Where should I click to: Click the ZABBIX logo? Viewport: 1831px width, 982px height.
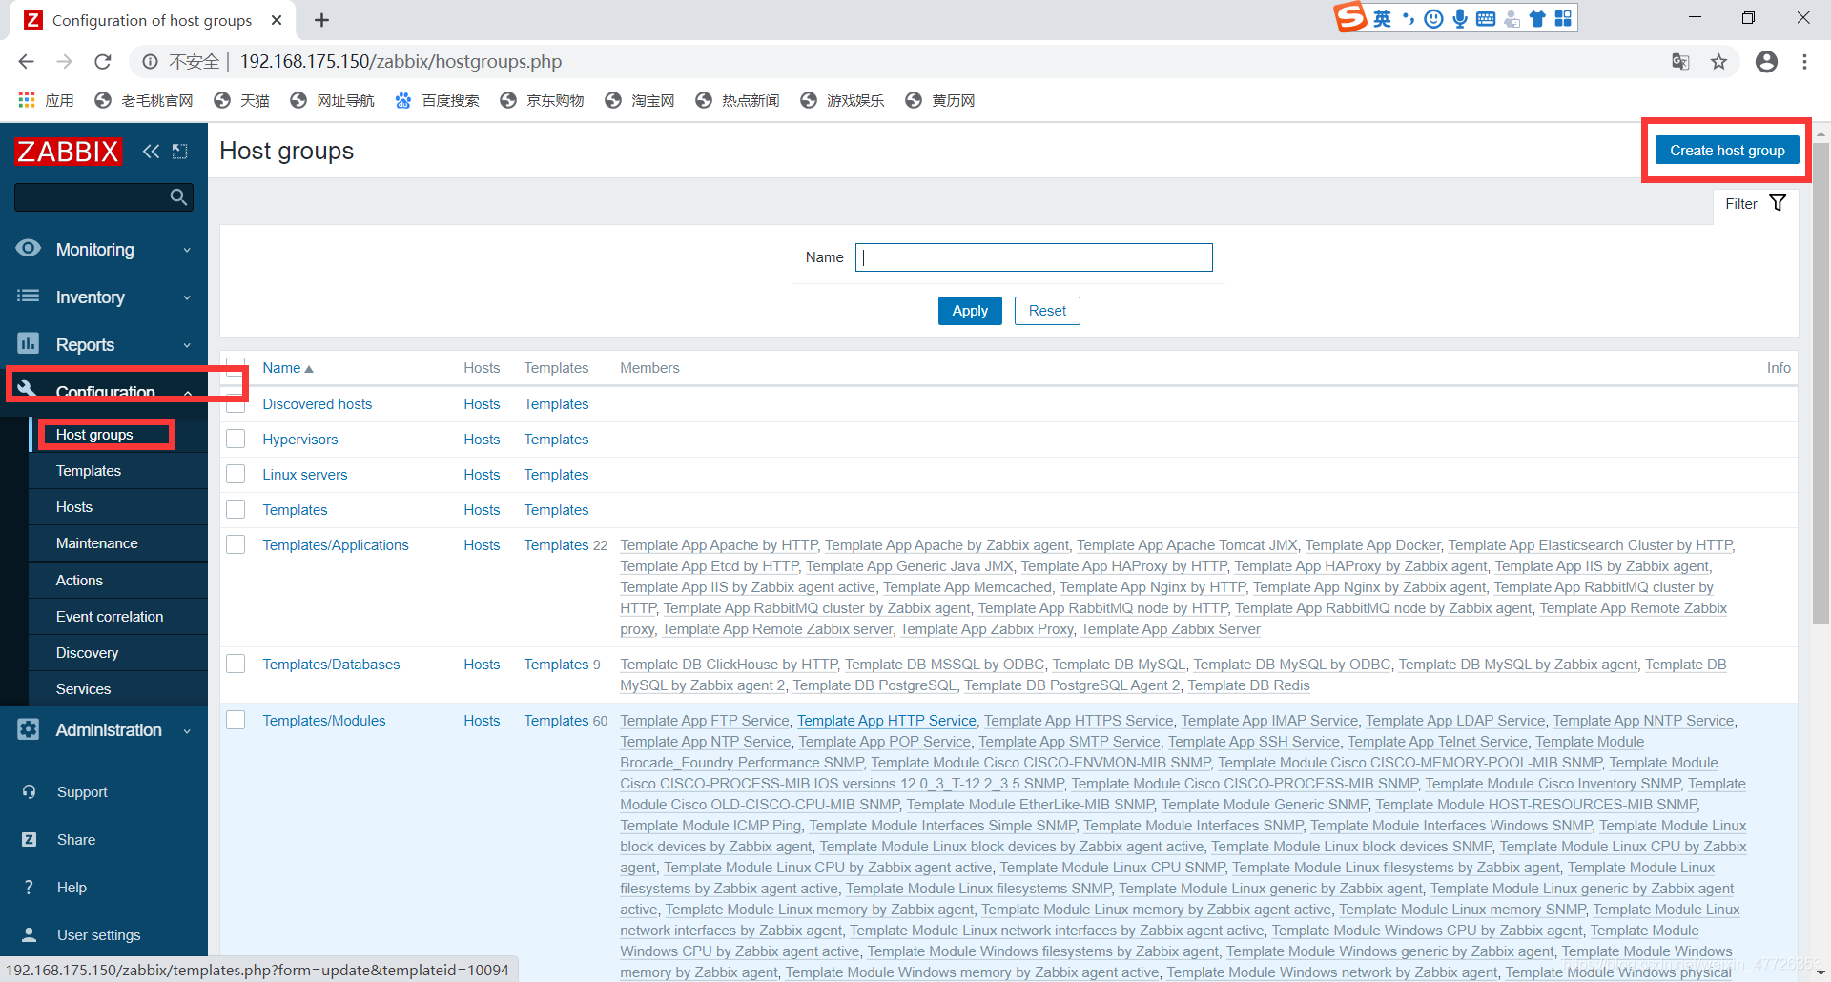68,151
